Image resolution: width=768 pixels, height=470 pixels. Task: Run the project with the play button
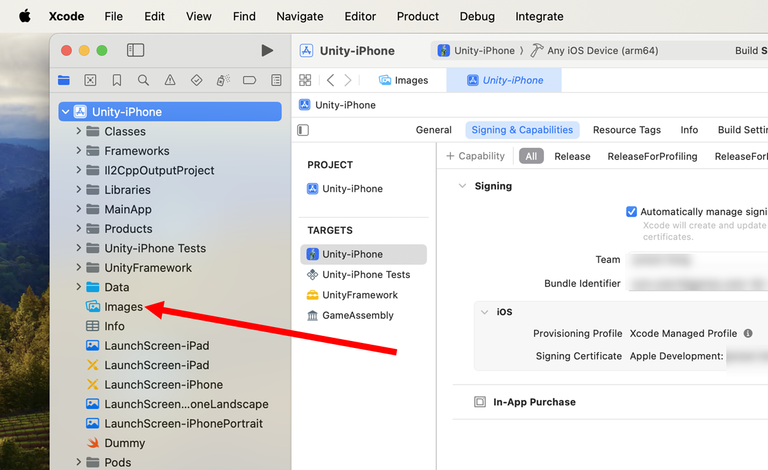pyautogui.click(x=267, y=50)
